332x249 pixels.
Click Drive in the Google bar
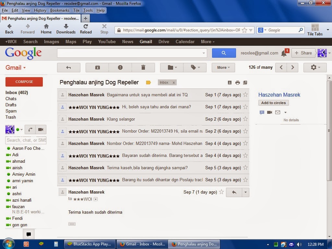(x=164, y=42)
